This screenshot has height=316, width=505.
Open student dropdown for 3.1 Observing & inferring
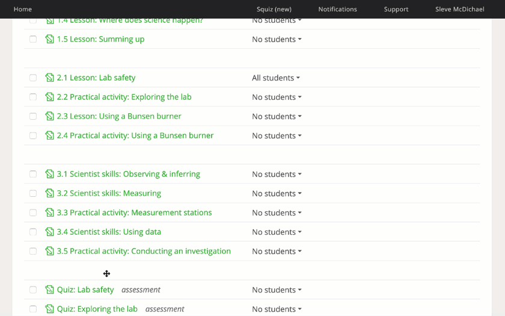[x=277, y=174]
